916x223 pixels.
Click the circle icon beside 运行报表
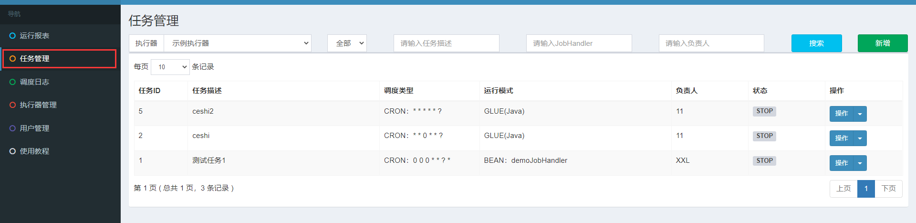(x=12, y=36)
